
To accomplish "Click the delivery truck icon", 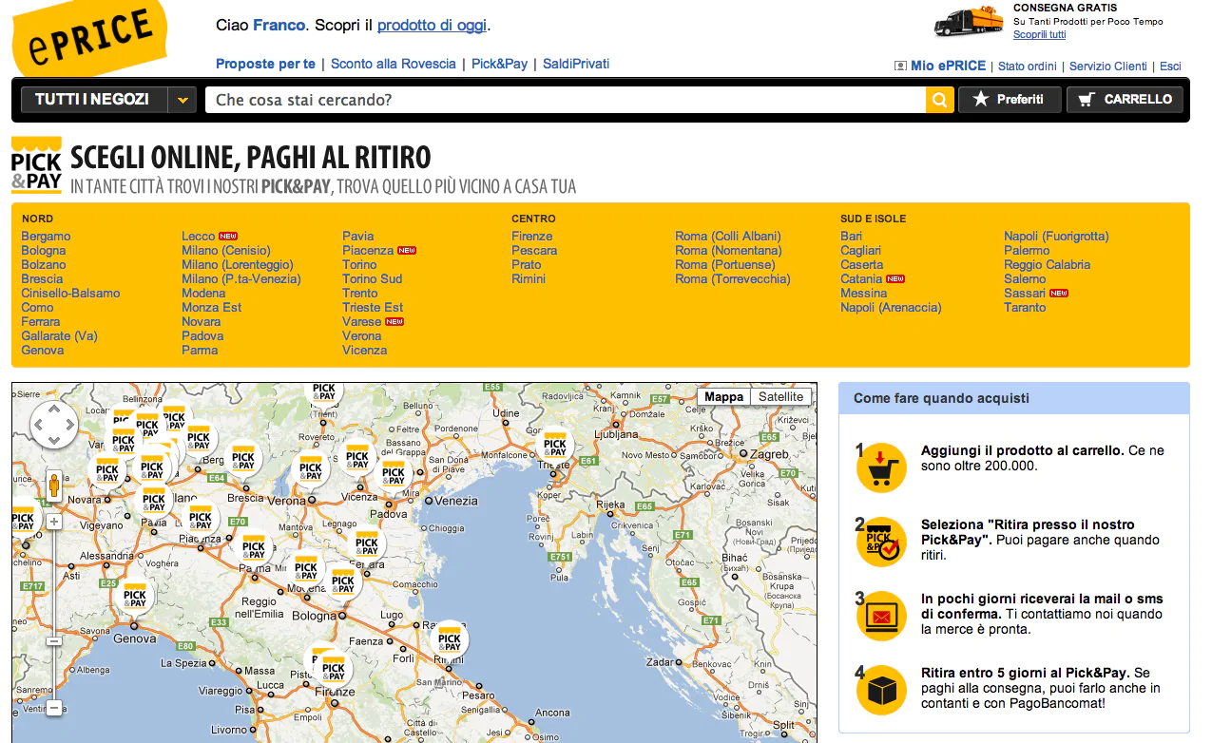I will point(969,21).
